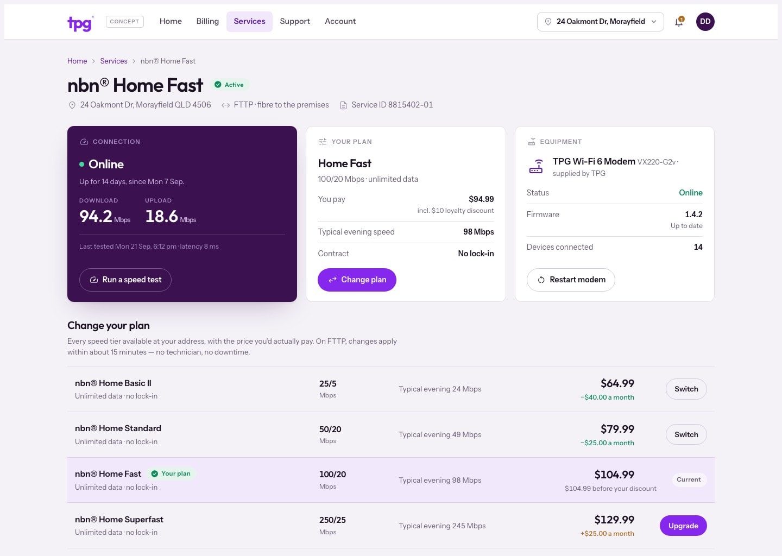The image size is (782, 556).
Task: Click the −$40.00 a month saving text
Action: [x=607, y=397]
